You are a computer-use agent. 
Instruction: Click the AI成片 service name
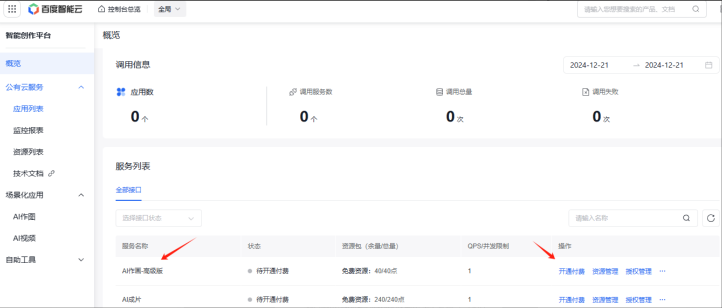click(x=132, y=299)
